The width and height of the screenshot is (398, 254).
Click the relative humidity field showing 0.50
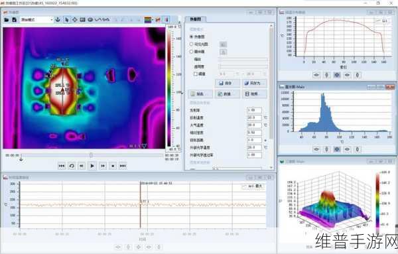254,133
